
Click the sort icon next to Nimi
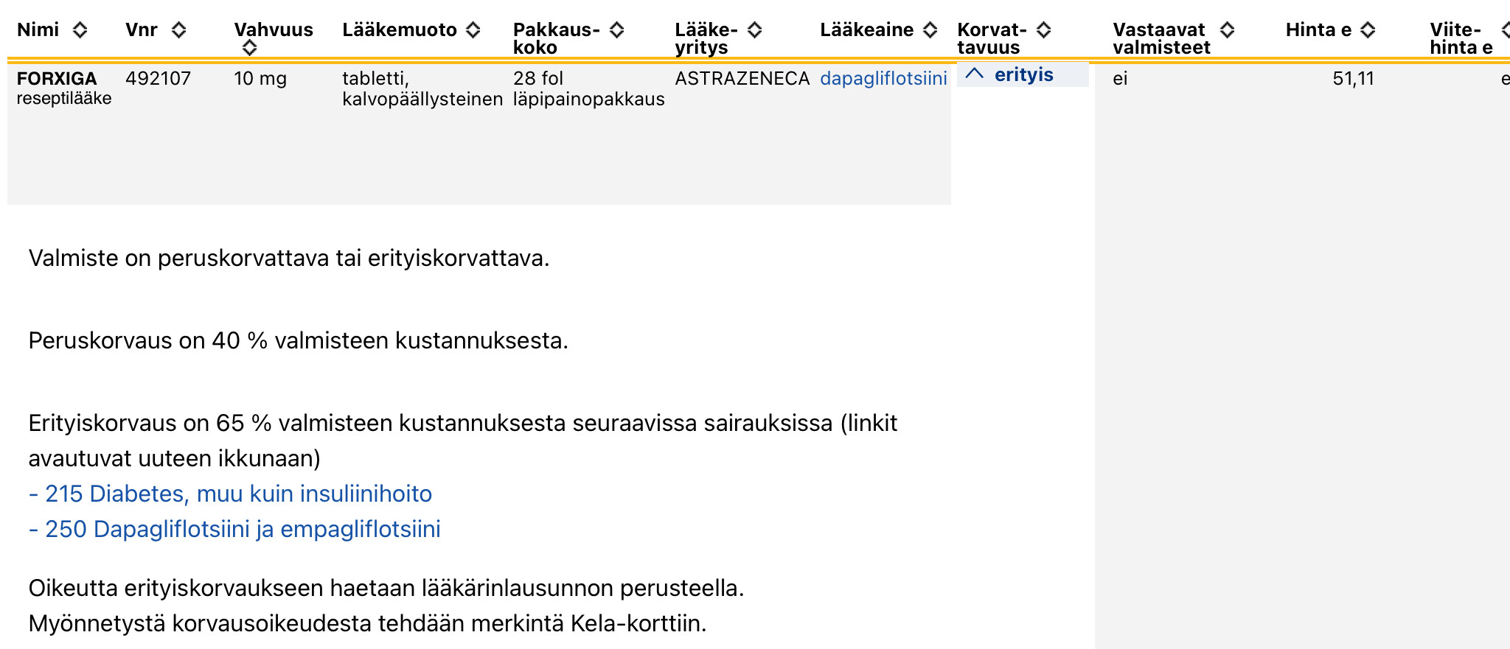(x=80, y=30)
